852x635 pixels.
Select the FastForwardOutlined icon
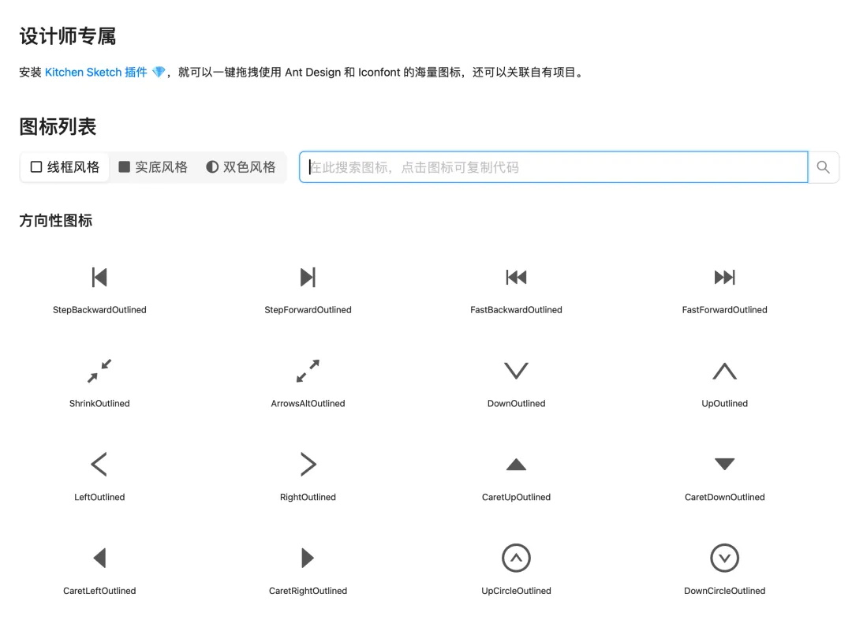[724, 277]
